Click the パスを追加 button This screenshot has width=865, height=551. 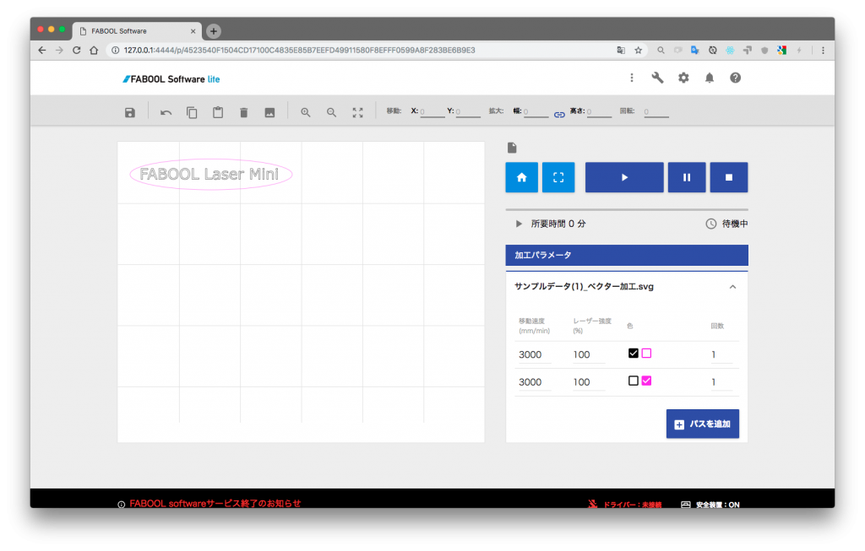click(702, 424)
